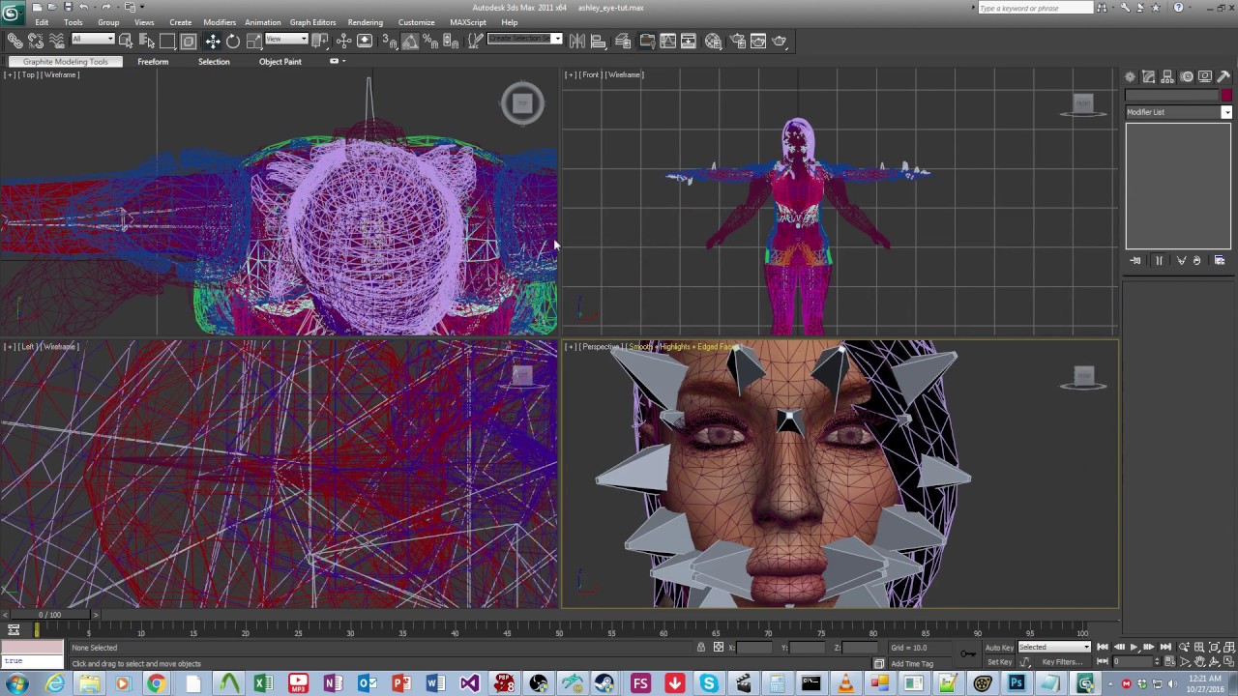Open Schematic View from toolbar

tap(689, 41)
